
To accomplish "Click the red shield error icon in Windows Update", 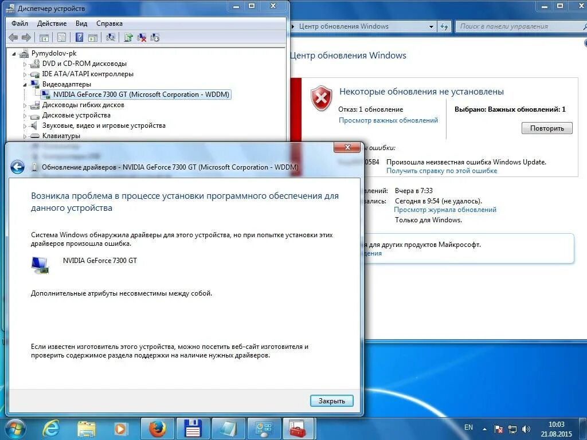I will (x=321, y=98).
